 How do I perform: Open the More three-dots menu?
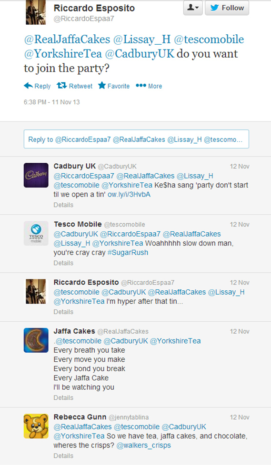pyautogui.click(x=141, y=85)
